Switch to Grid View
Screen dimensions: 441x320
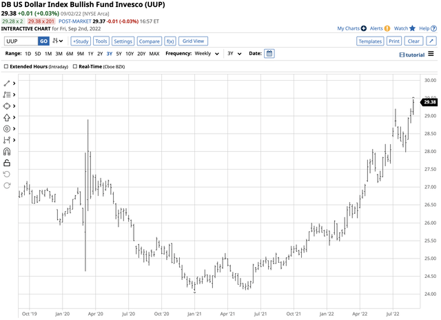[x=193, y=41]
